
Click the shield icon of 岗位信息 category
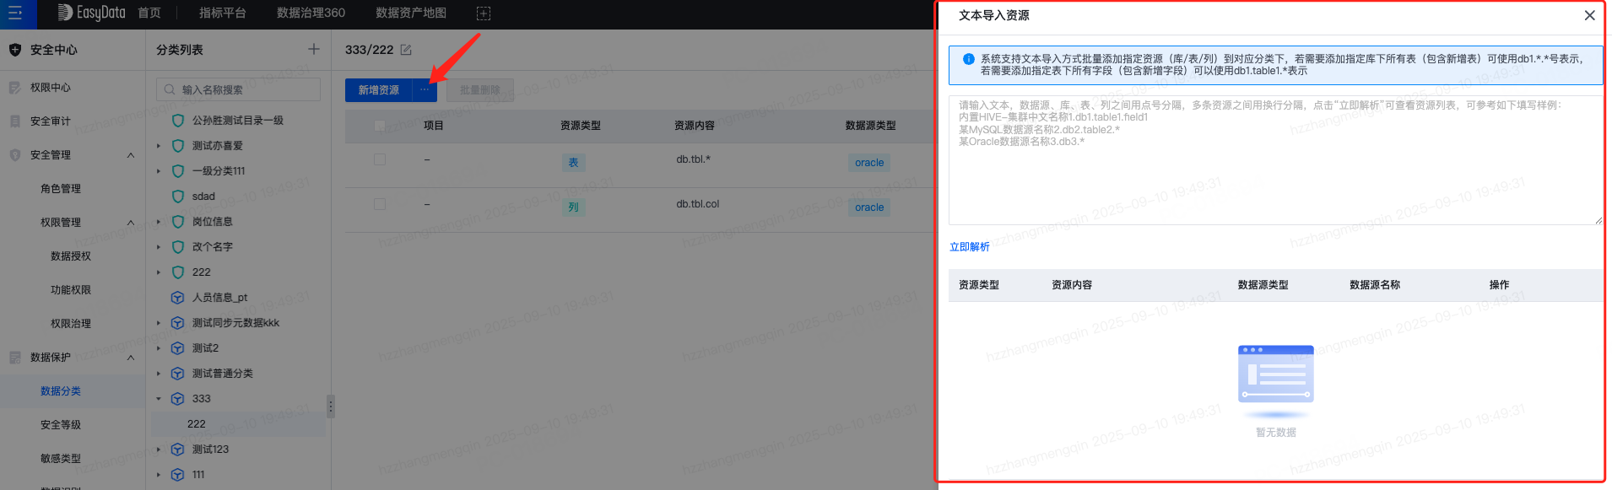click(x=178, y=222)
